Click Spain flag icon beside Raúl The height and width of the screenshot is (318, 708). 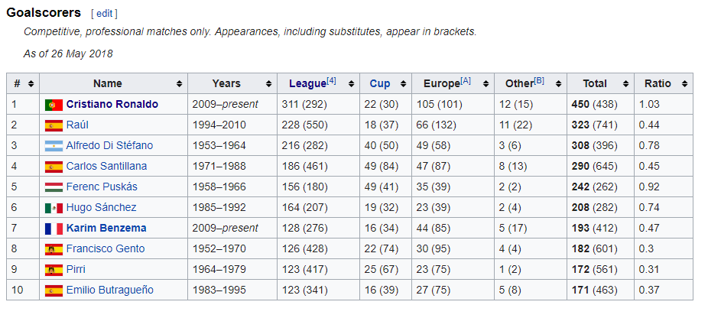click(x=54, y=125)
